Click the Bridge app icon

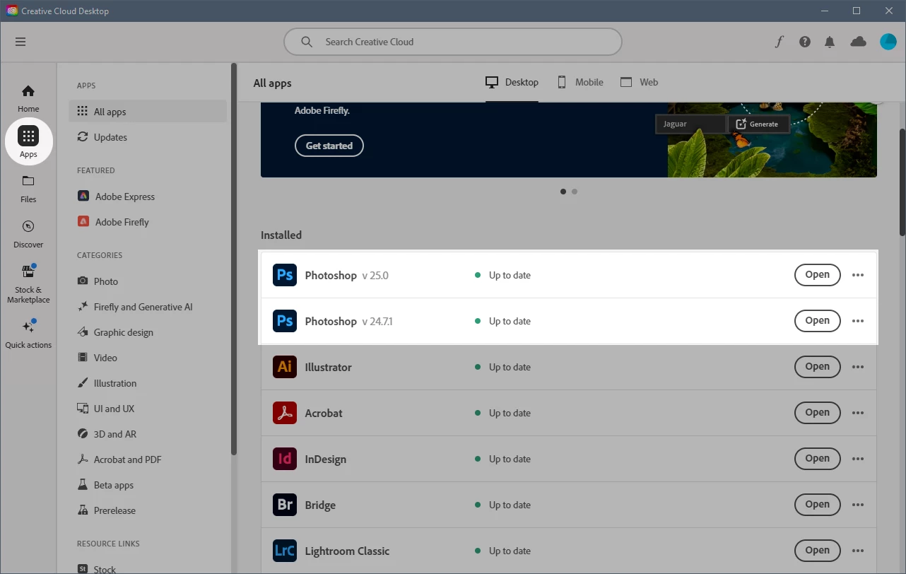(285, 505)
